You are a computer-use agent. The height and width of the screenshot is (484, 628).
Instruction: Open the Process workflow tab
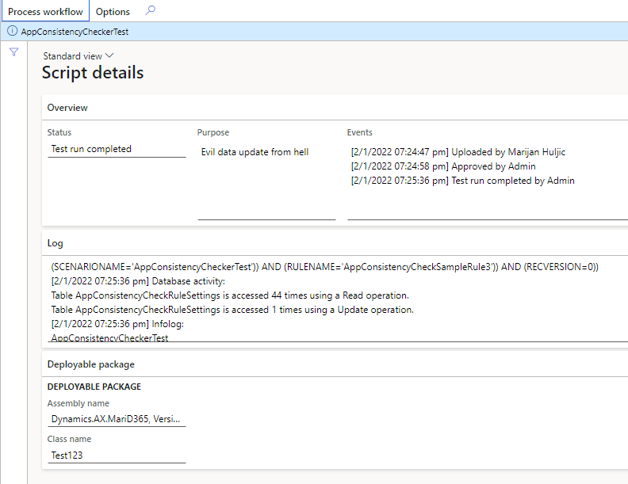pos(45,11)
